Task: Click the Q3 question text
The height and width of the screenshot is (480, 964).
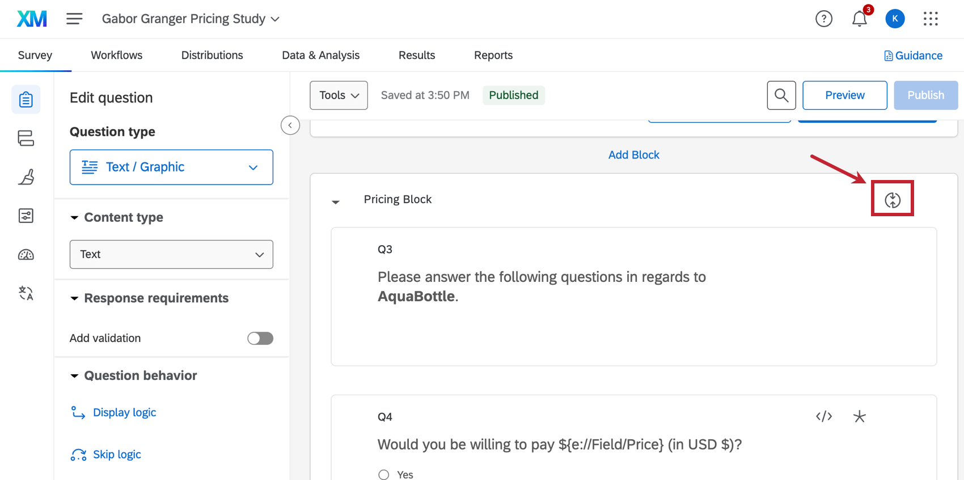Action: pos(541,286)
